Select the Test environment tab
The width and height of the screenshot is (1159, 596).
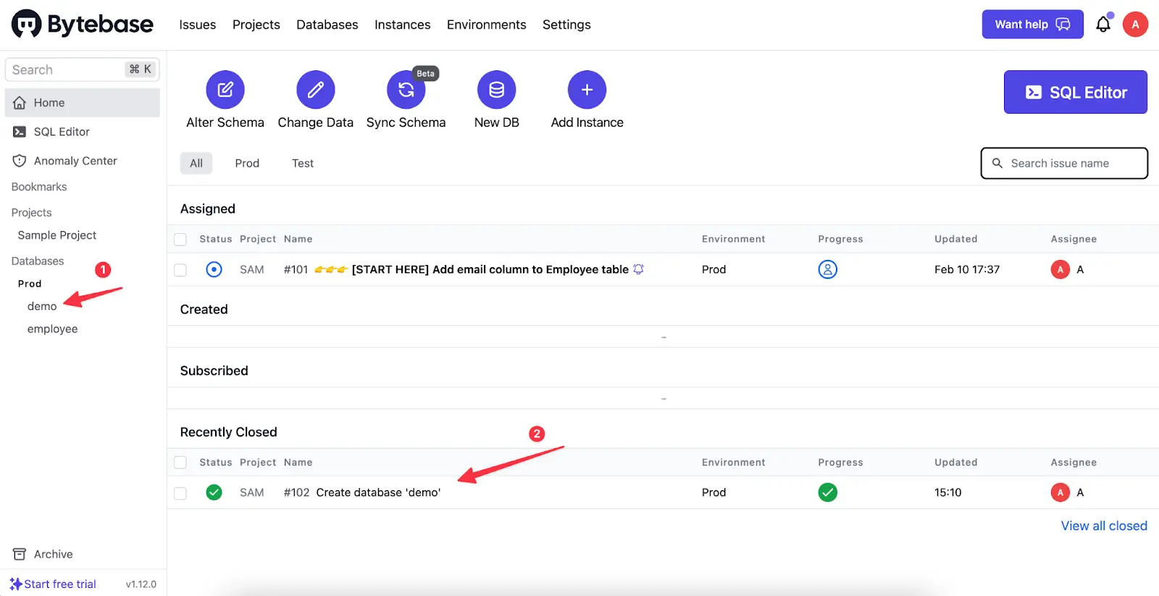[303, 164]
